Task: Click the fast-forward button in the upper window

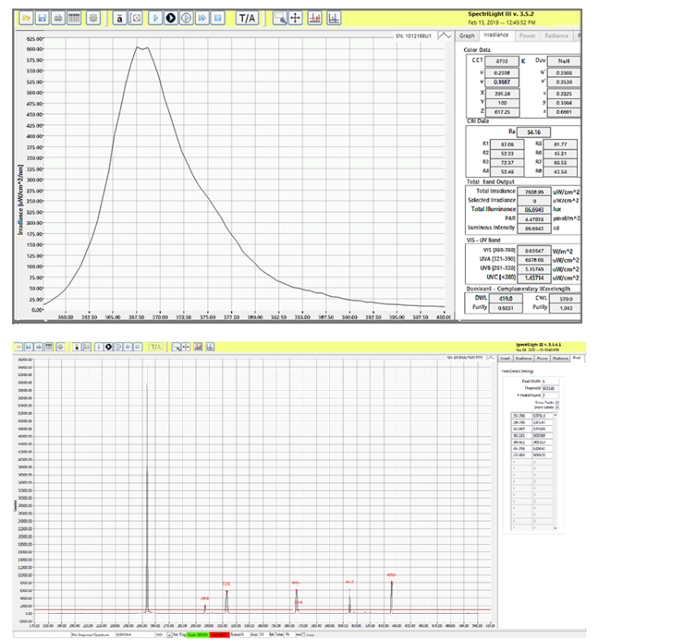Action: click(202, 18)
